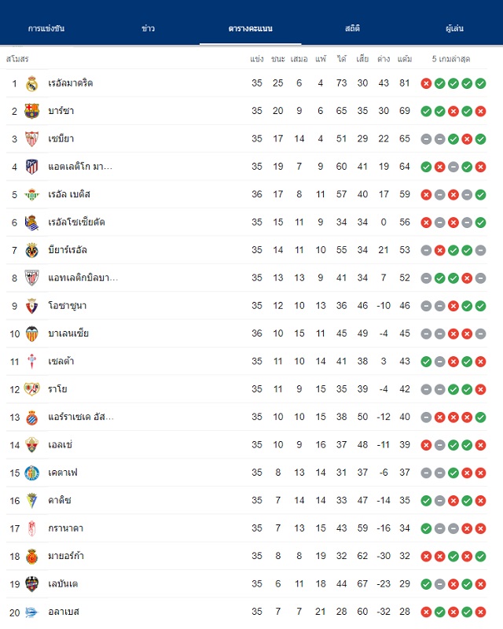
Task: Open the Real Betis crest icon
Action: click(31, 194)
